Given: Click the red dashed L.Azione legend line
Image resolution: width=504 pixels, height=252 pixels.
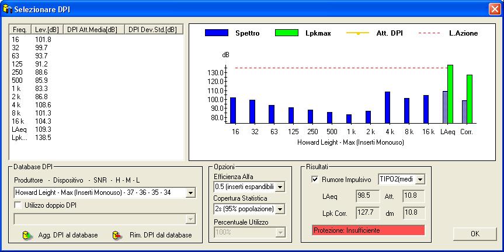Looking at the screenshot, I should pyautogui.click(x=429, y=33).
